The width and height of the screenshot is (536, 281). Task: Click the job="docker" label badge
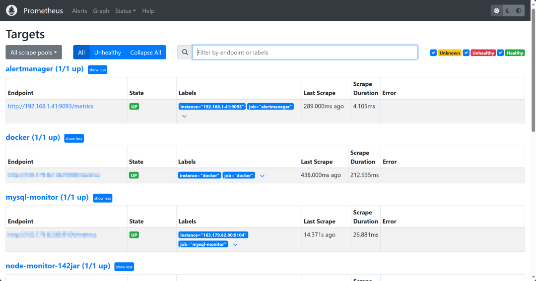[239, 175]
